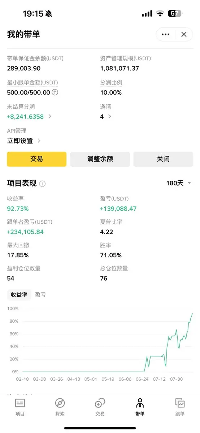This screenshot has width=200, height=433.
Task: Select the 带单 person icon
Action: (x=140, y=403)
